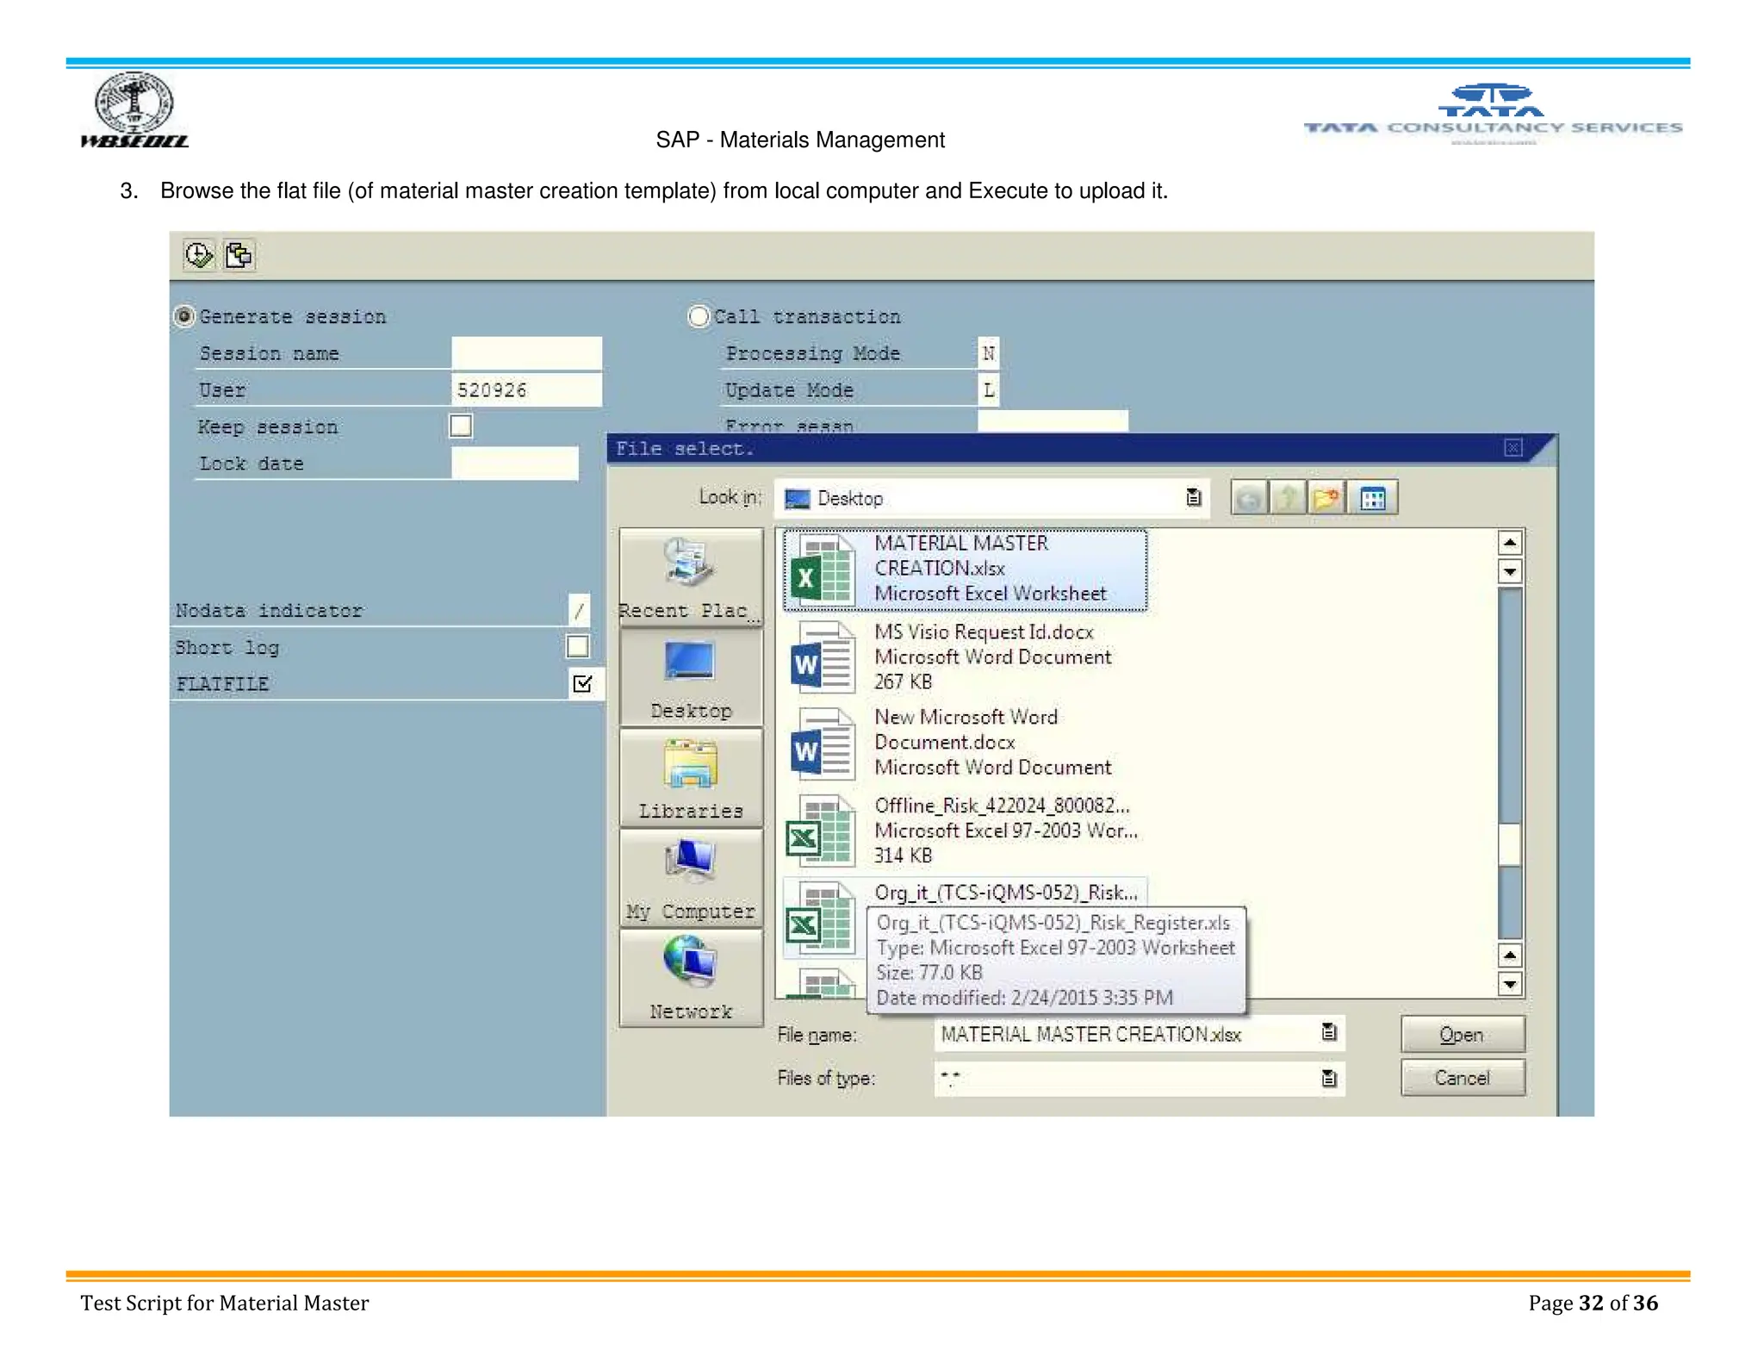The image size is (1764, 1363).
Task: Open Network location in the places bar
Action: (691, 977)
